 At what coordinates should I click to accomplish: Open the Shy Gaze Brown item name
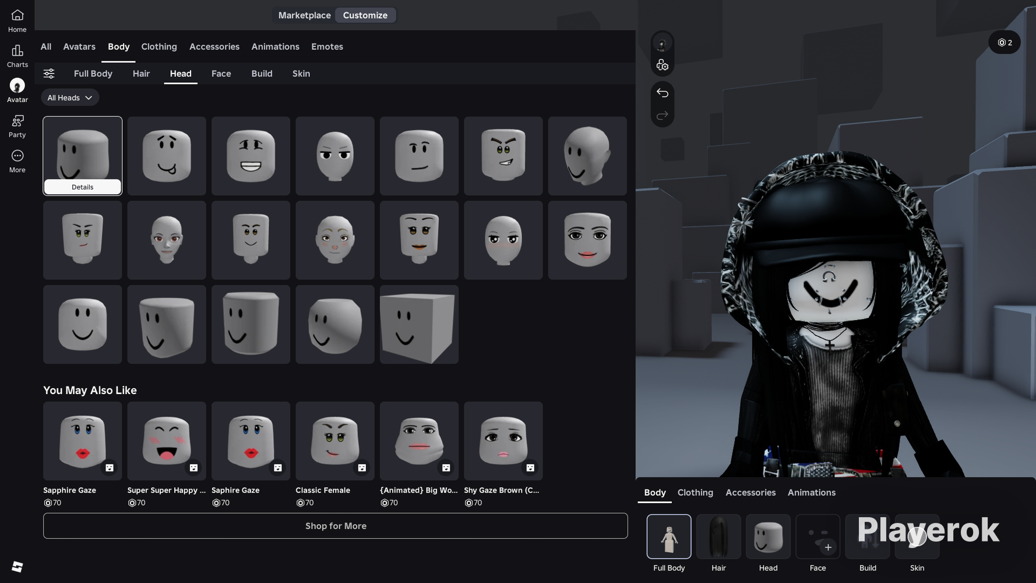tap(502, 490)
